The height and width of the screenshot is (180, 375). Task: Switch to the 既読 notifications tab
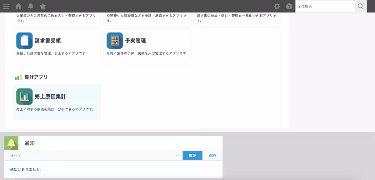tap(212, 155)
